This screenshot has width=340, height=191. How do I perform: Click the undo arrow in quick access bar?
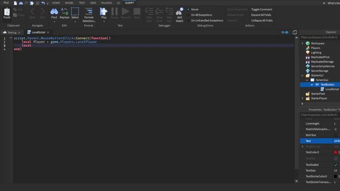point(43,3)
